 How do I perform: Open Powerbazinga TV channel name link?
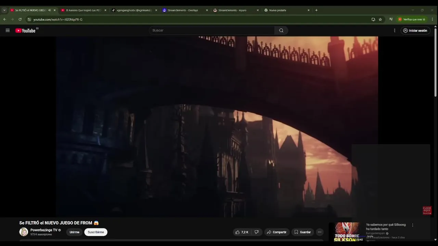point(44,230)
